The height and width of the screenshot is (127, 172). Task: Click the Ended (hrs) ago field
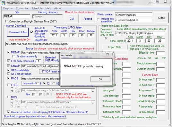tap(160, 101)
